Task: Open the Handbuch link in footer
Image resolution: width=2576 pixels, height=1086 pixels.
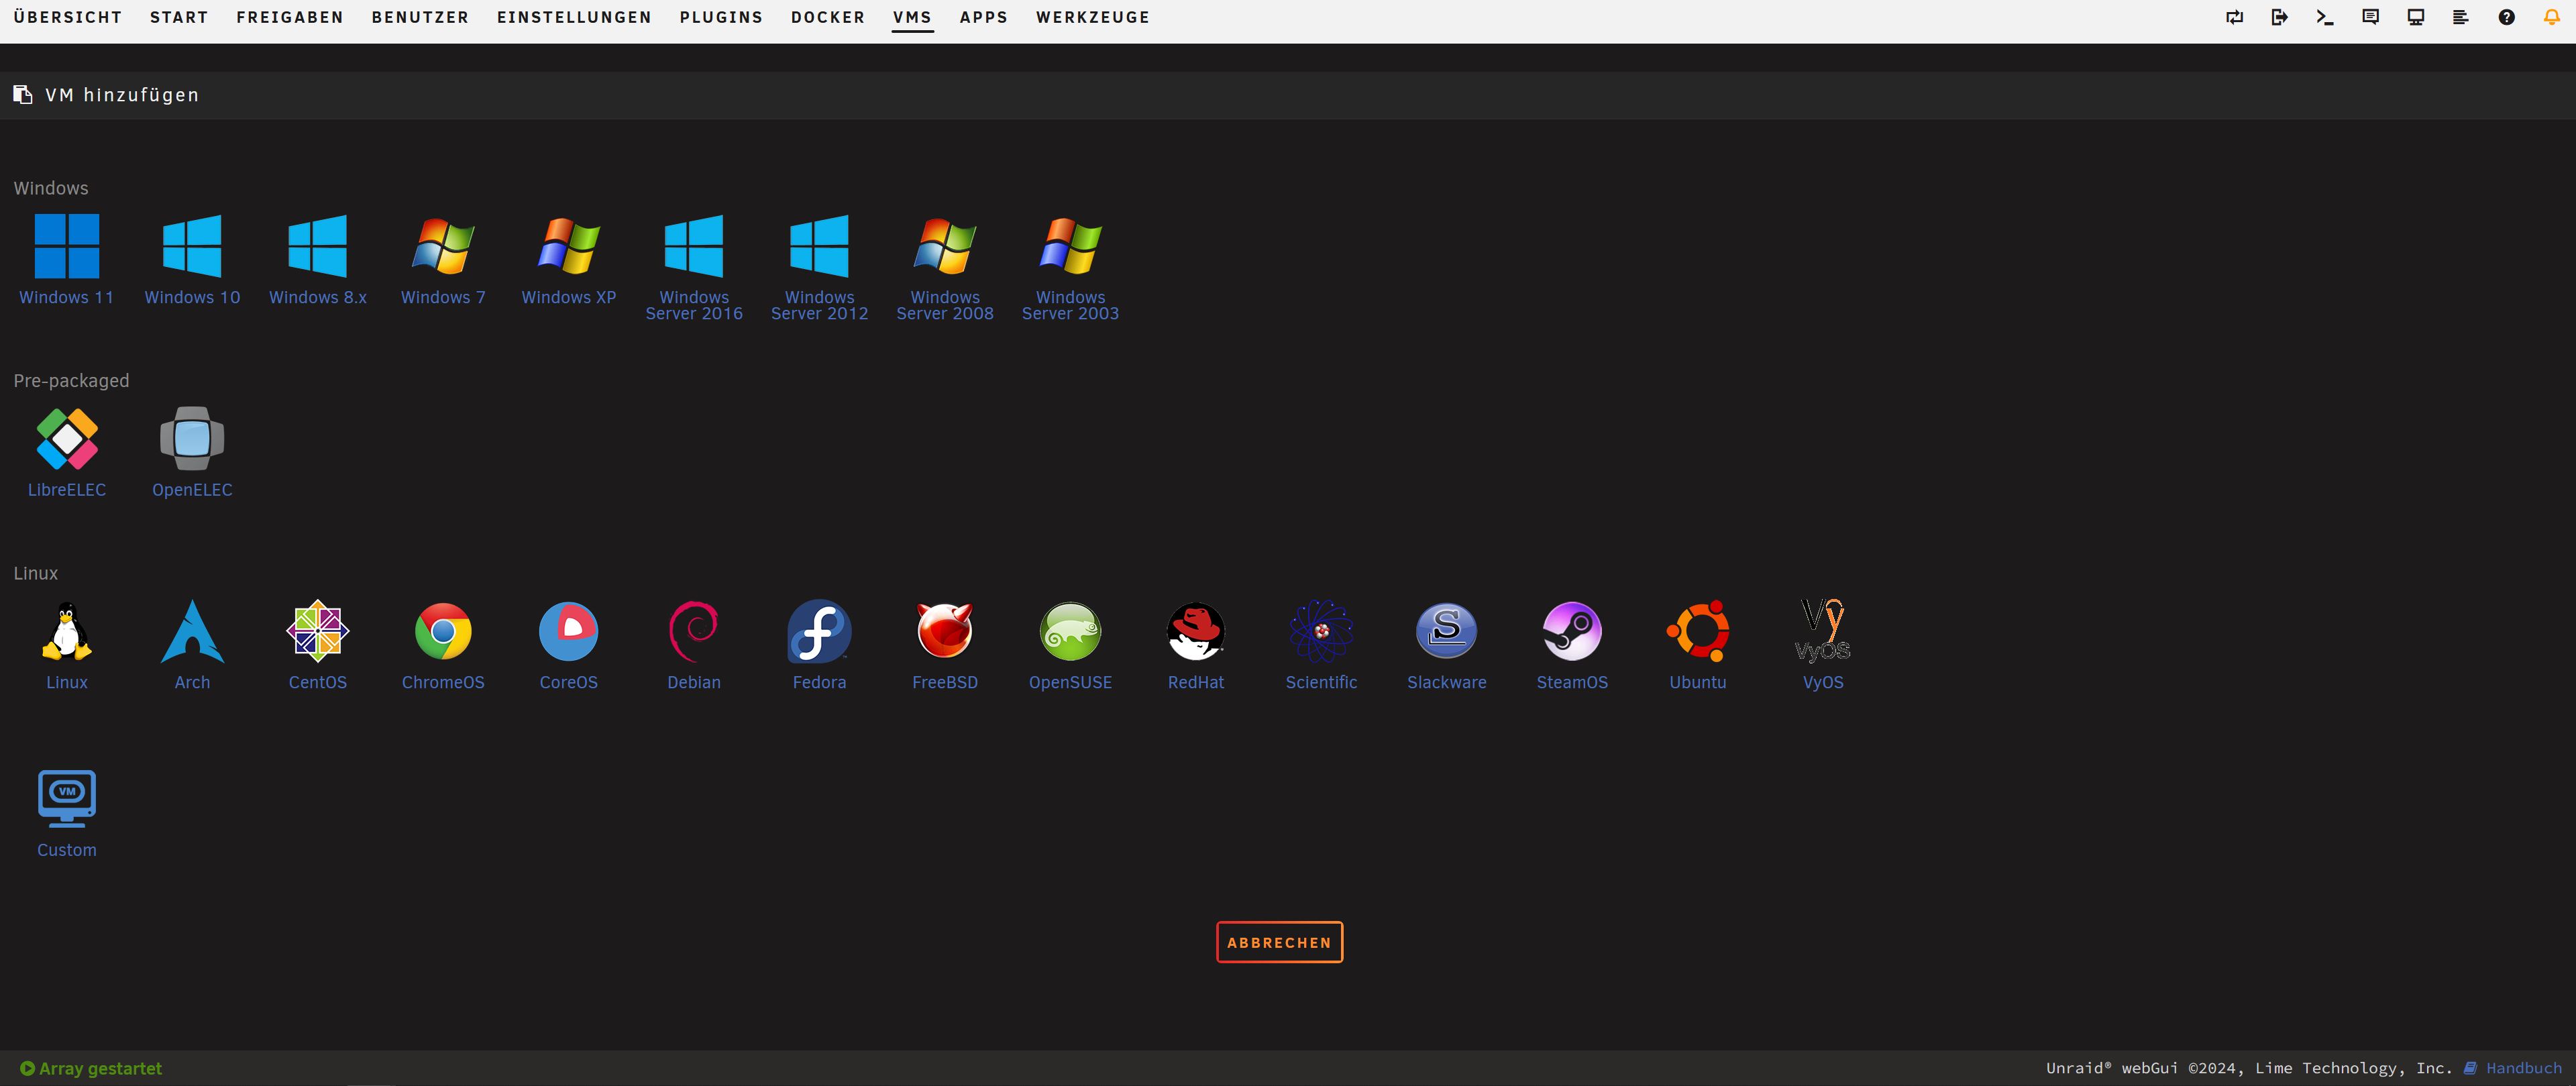Action: tap(2523, 1068)
